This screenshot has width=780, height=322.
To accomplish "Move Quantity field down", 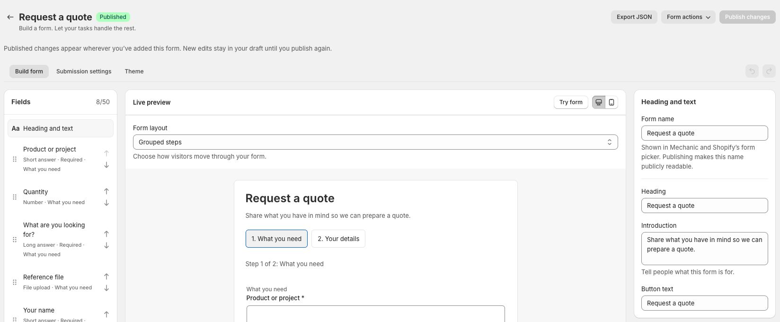I will coord(106,203).
